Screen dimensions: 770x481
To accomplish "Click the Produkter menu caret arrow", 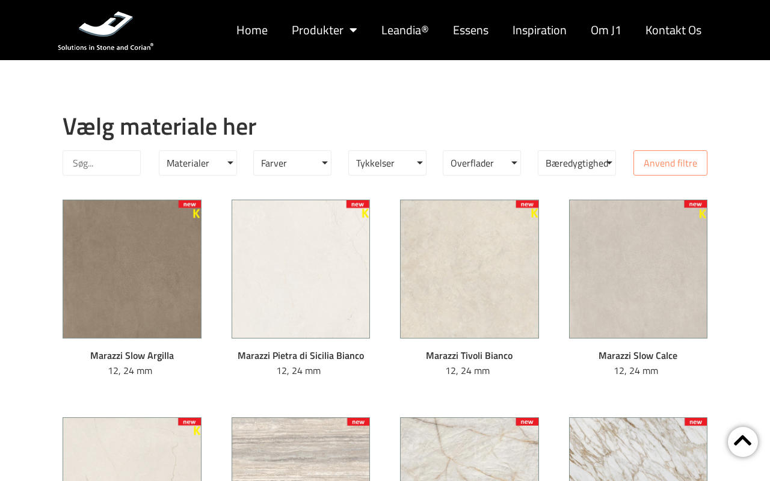I will (353, 30).
